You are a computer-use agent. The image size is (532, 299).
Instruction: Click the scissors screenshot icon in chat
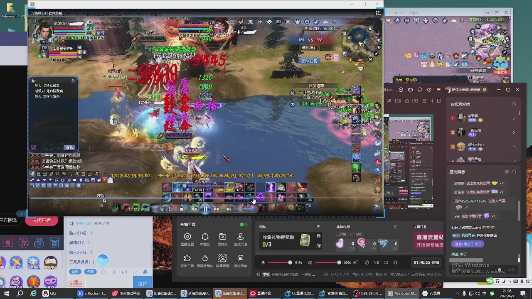pos(114,272)
